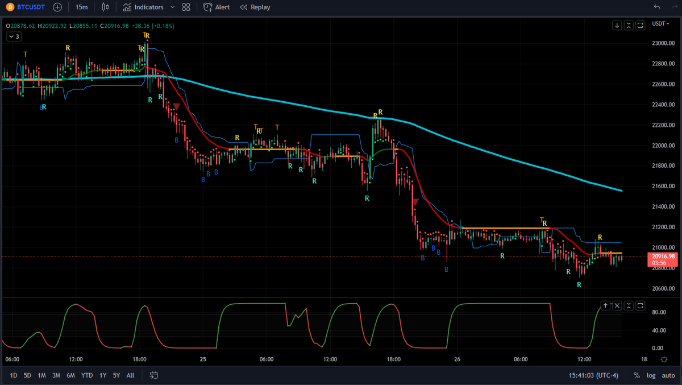Change the 15m time interval
This screenshot has height=385, width=682.
click(x=82, y=7)
